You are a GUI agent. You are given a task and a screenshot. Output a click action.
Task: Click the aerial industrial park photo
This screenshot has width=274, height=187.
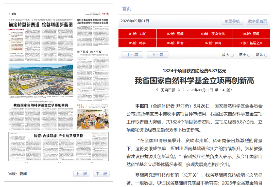pos(41,79)
